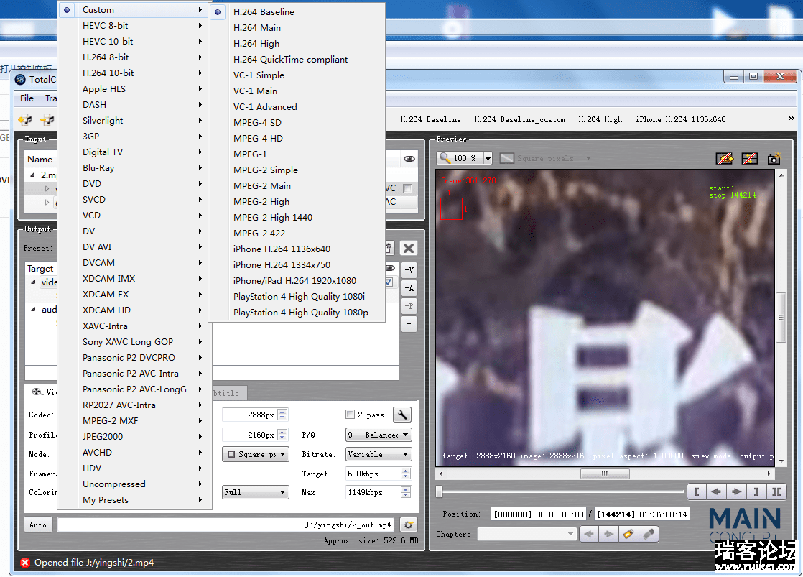
Task: Open the preview zoom percentage dropdown
Action: pyautogui.click(x=488, y=158)
